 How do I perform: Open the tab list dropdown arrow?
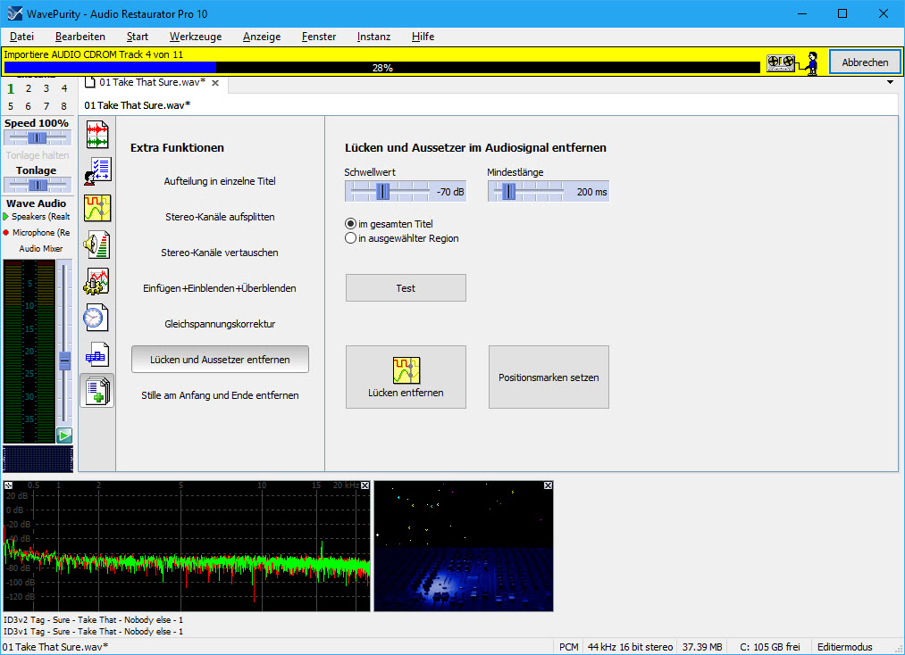point(890,82)
